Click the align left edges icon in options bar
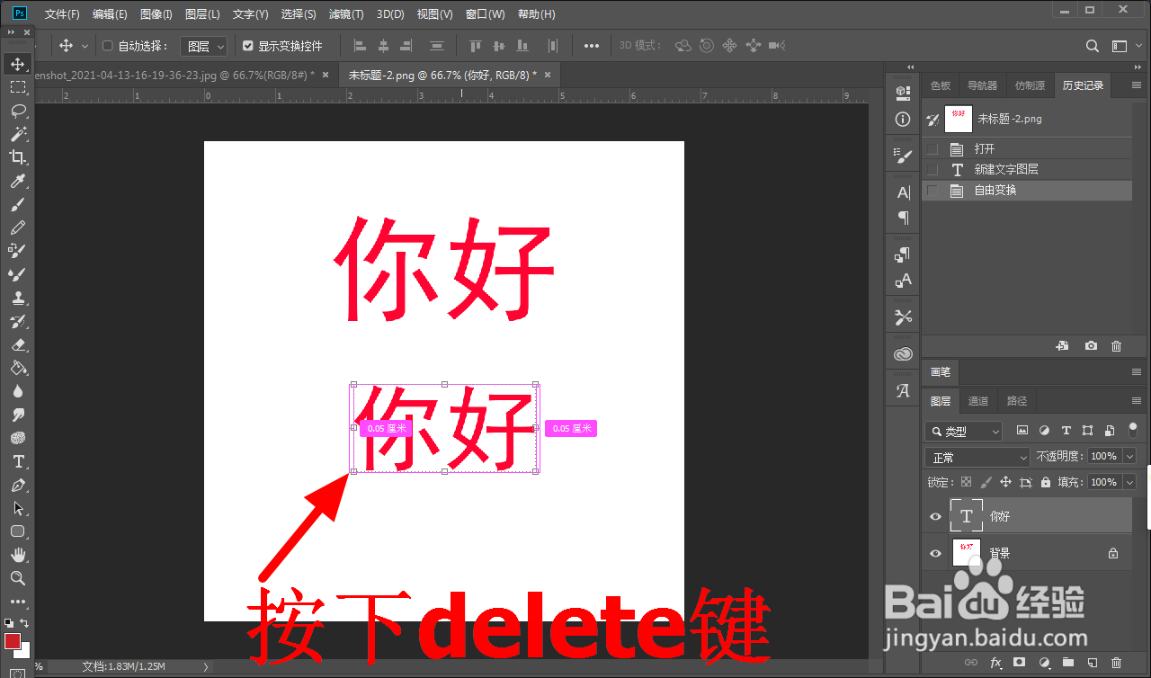The height and width of the screenshot is (678, 1151). (x=361, y=45)
